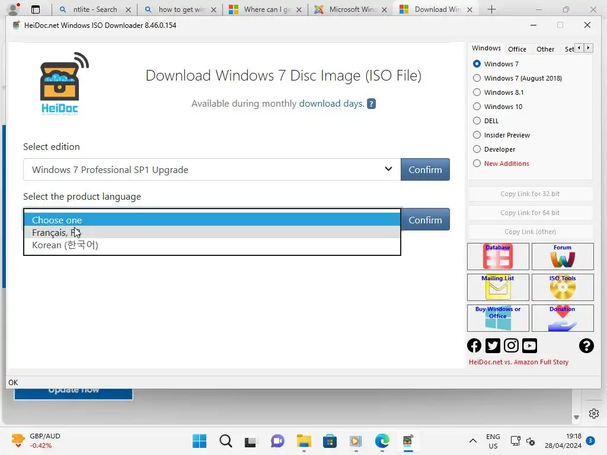Open the Mailing List tile

(498, 287)
